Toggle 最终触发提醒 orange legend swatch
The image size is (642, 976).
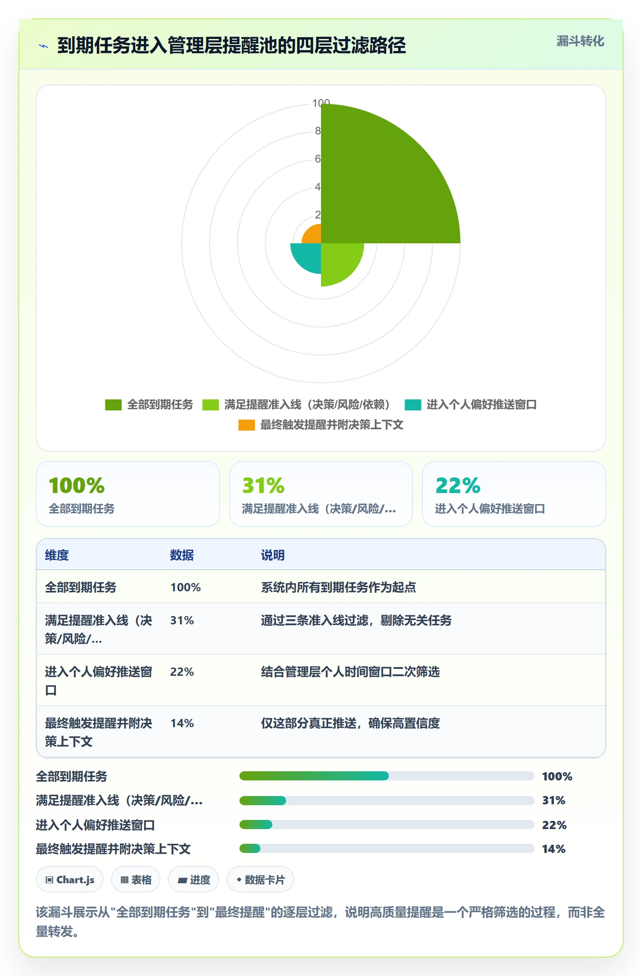tap(246, 425)
